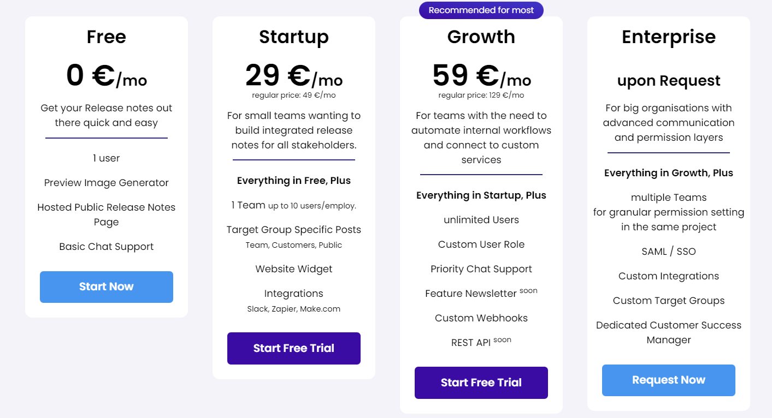Click the Recommended for most badge
Viewport: 772px width, 418px height.
click(x=481, y=10)
